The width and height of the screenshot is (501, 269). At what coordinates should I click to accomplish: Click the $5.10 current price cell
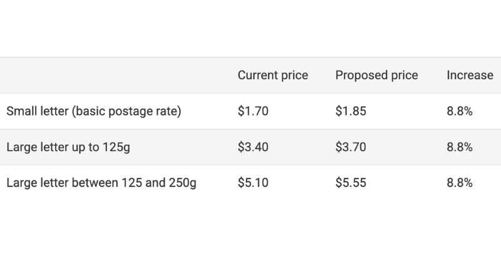point(252,183)
